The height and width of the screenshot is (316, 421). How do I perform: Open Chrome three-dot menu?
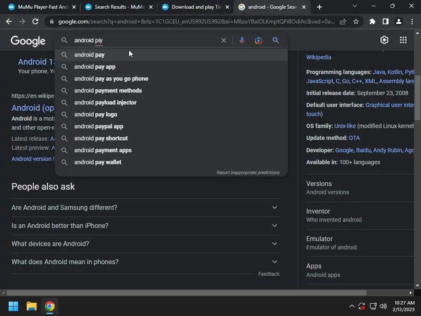pos(412,21)
